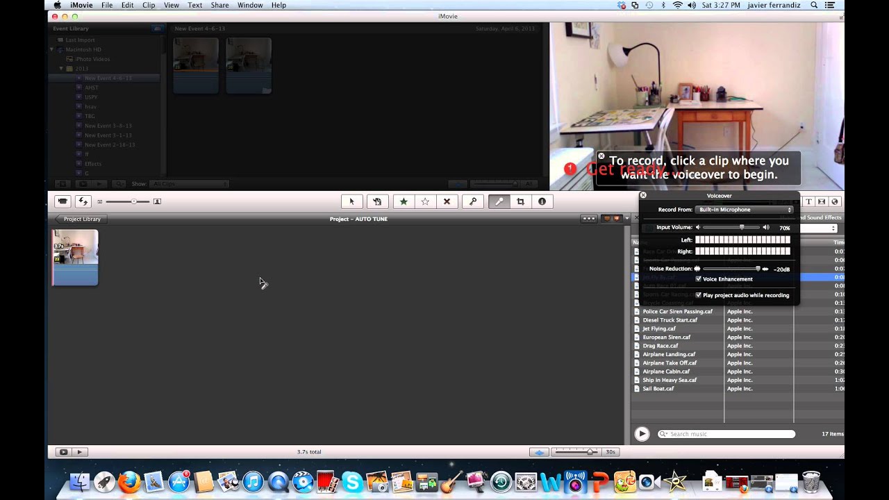Screen dimensions: 889x500
Task: Toggle Play project audio while recording
Action: pos(699,294)
